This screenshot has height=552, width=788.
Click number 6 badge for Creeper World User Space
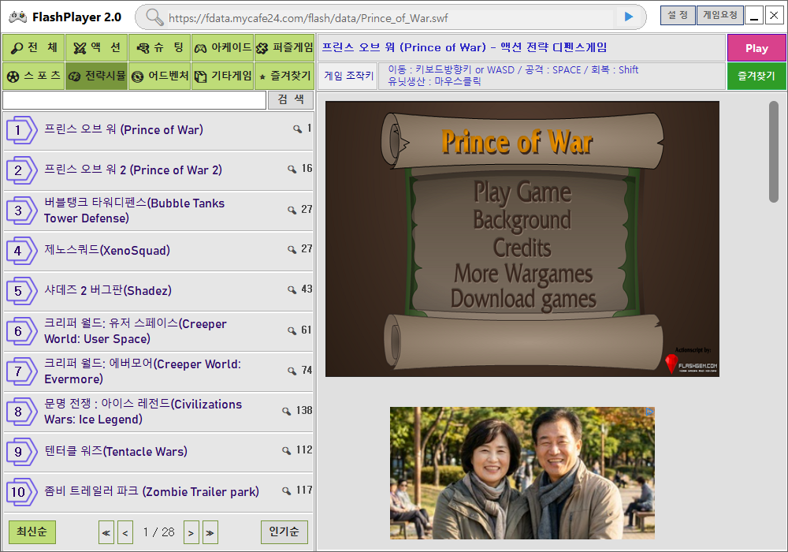pos(21,331)
